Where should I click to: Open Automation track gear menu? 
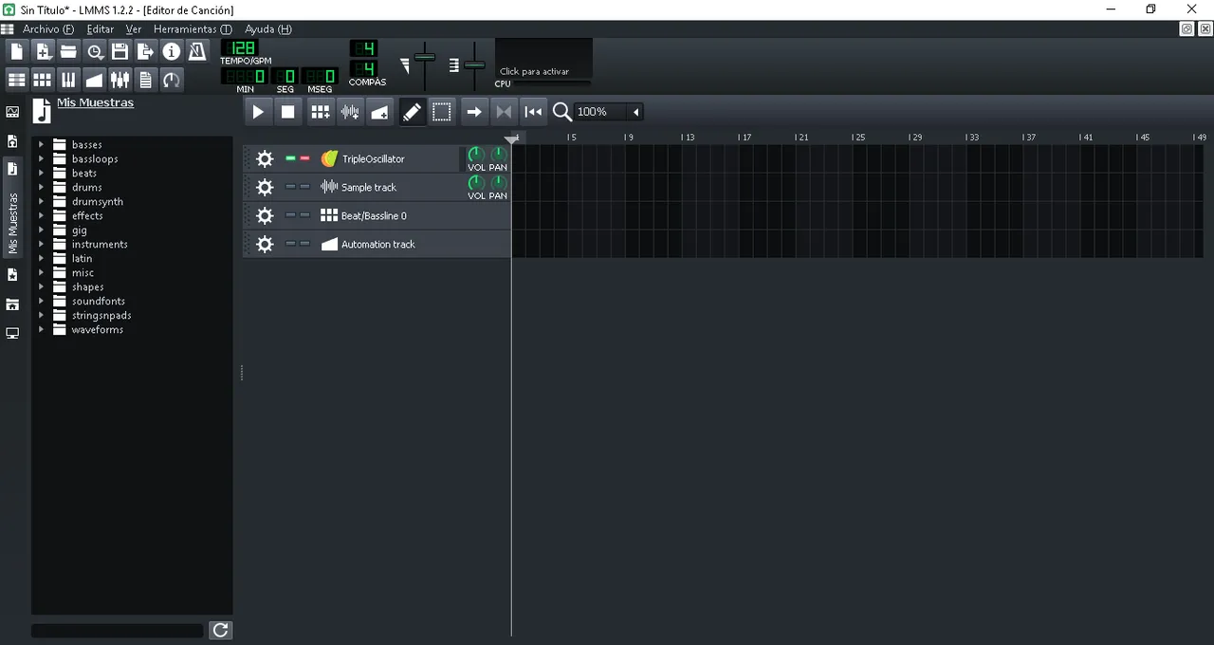tap(265, 245)
